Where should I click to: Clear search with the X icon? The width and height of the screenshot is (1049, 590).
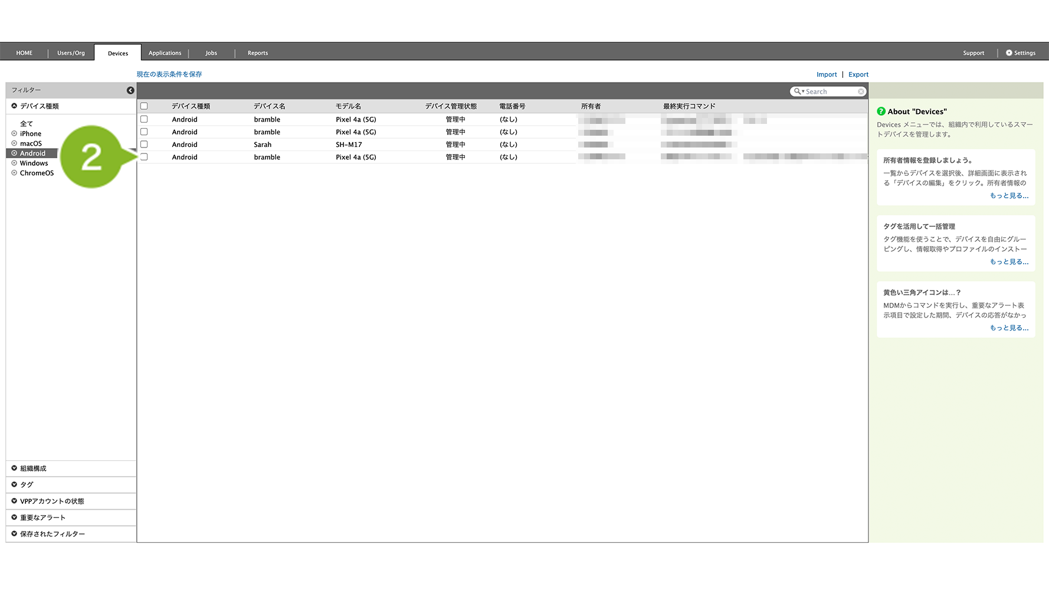[861, 91]
